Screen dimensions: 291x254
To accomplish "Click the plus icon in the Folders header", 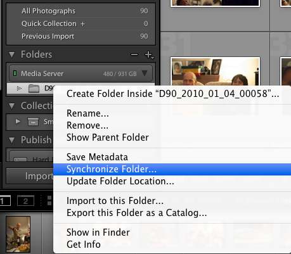I will tap(149, 54).
